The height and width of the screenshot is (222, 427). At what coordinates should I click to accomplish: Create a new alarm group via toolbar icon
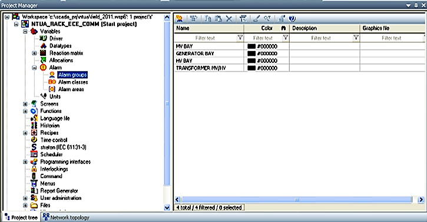[179, 18]
